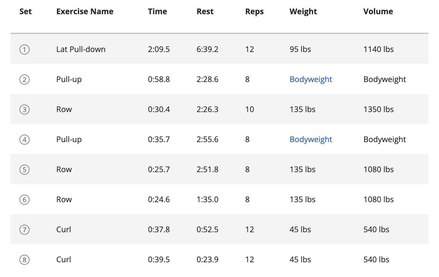Select the Lat Pull-down exercise name

coord(81,50)
